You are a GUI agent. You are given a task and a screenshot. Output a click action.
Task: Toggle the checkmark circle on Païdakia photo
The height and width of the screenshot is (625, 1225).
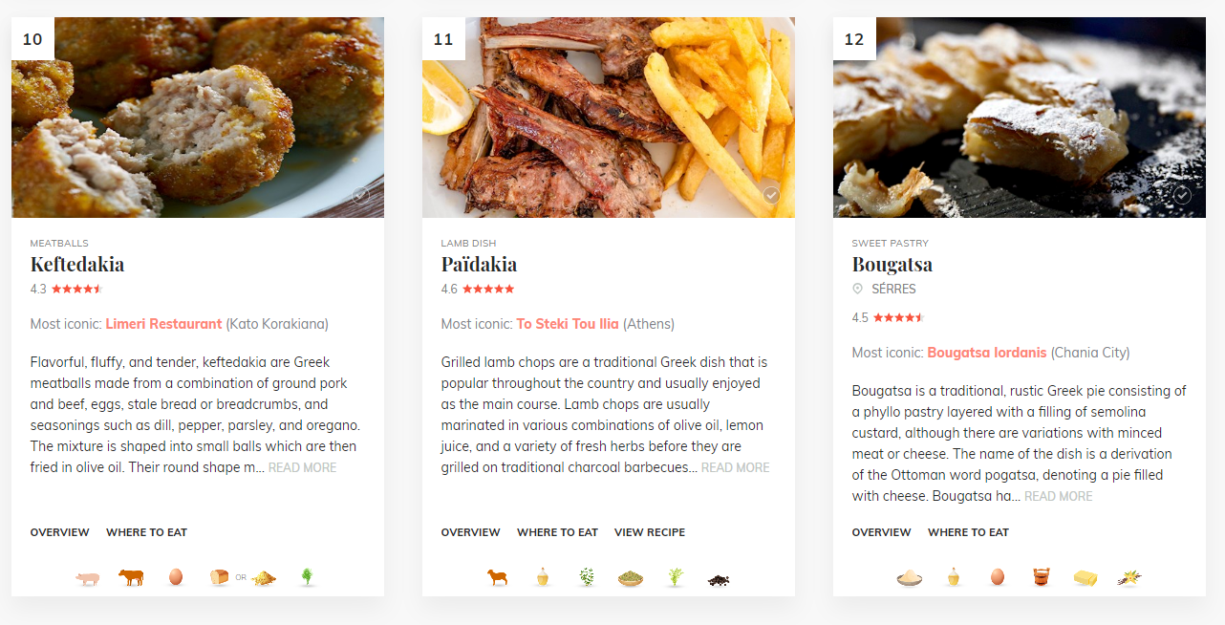coord(771,195)
